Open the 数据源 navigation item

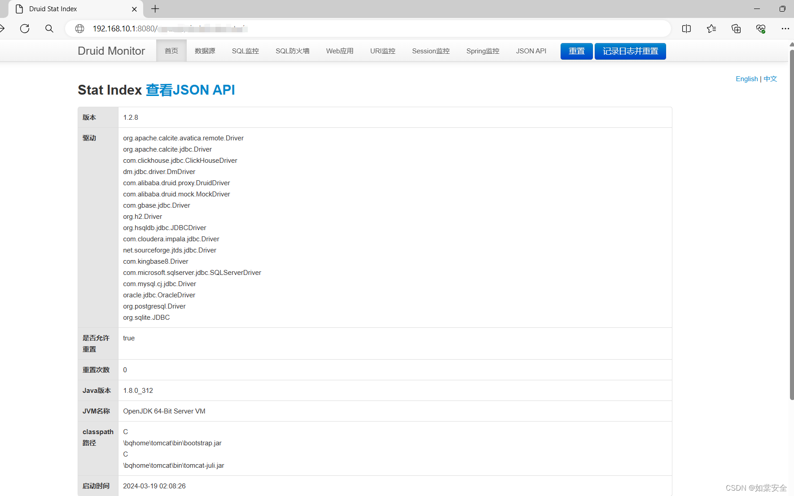[x=205, y=51]
